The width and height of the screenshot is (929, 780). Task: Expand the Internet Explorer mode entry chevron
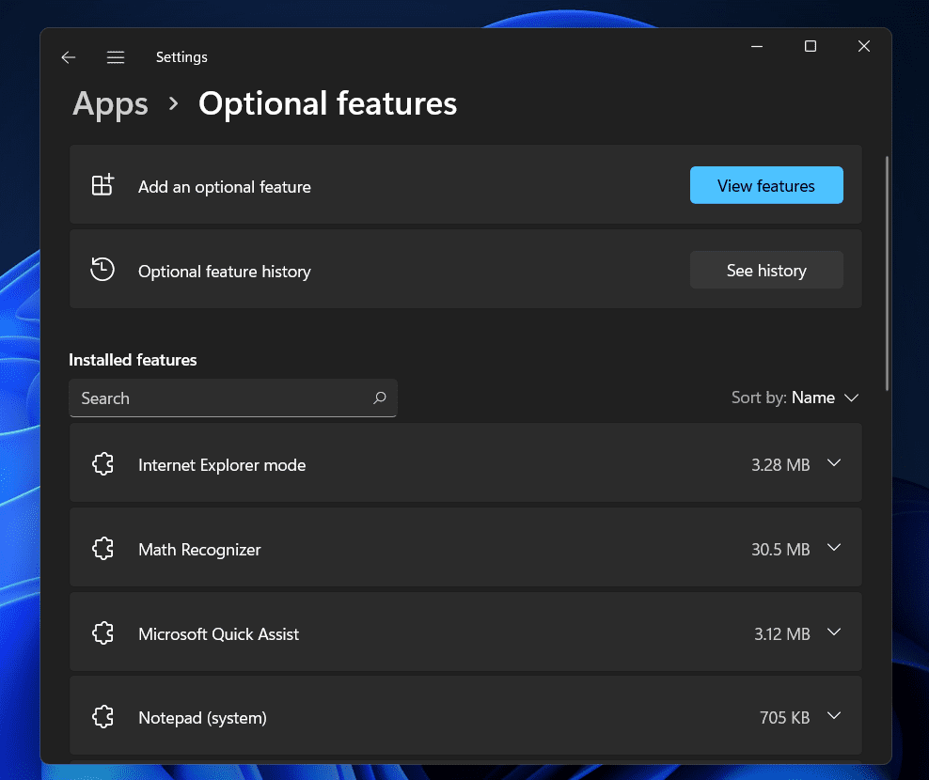(833, 463)
